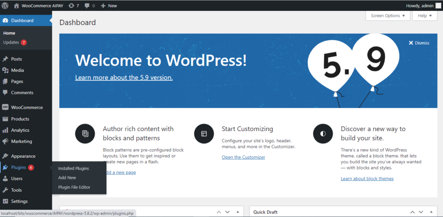443x217 pixels.
Task: Click the Users person icon
Action: (x=5, y=179)
